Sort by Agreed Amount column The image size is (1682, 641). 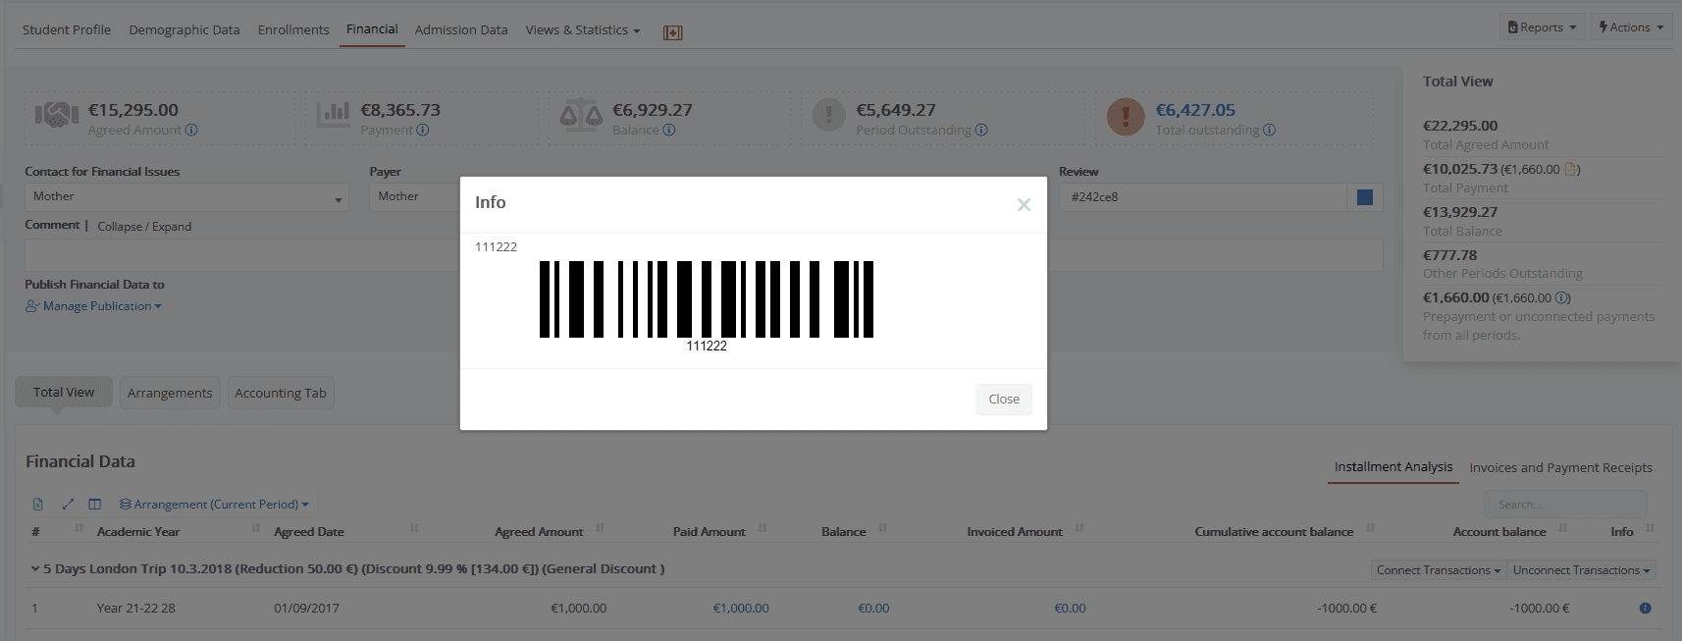point(539,531)
